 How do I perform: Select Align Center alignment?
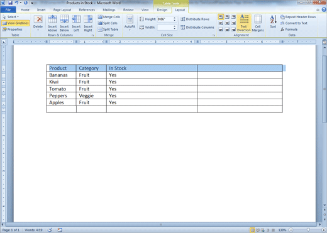coord(227,23)
